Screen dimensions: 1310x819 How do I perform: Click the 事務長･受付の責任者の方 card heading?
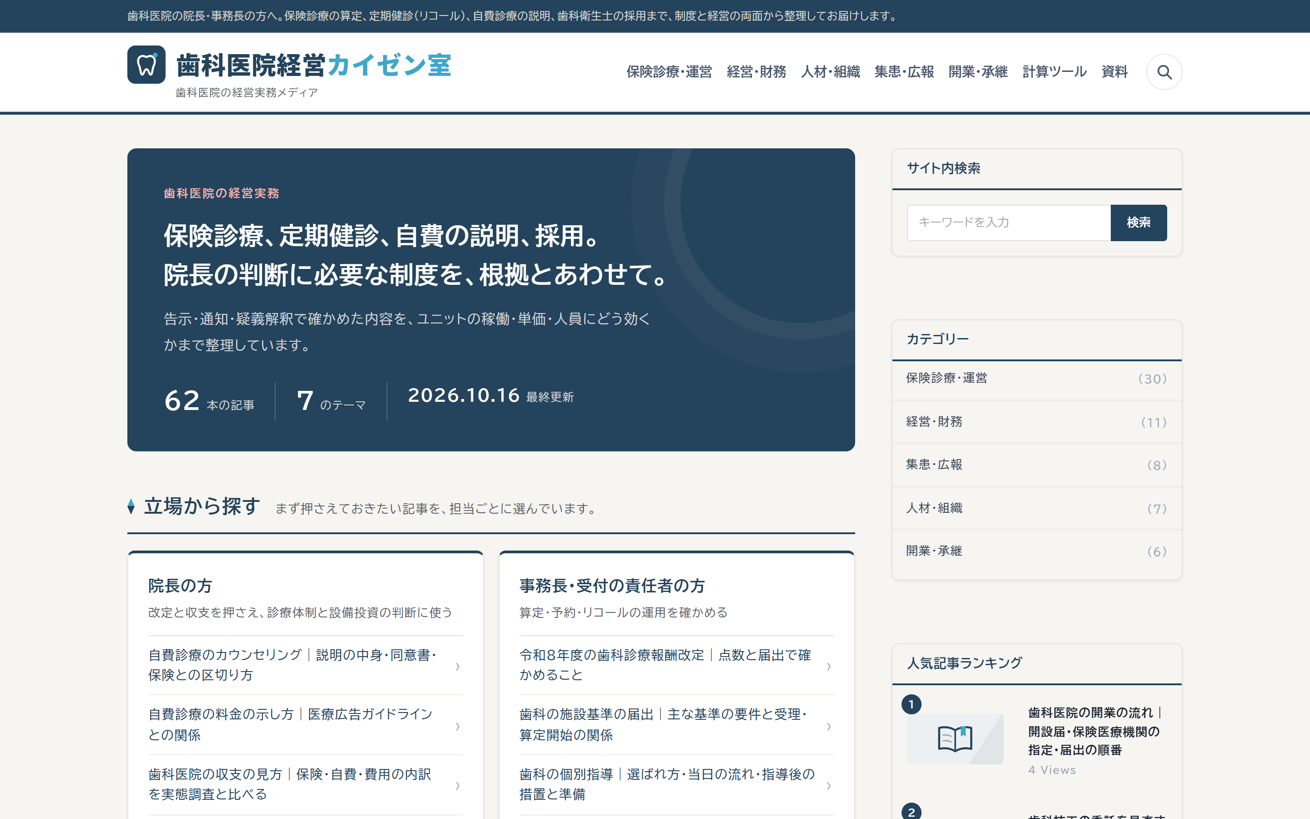(x=612, y=586)
